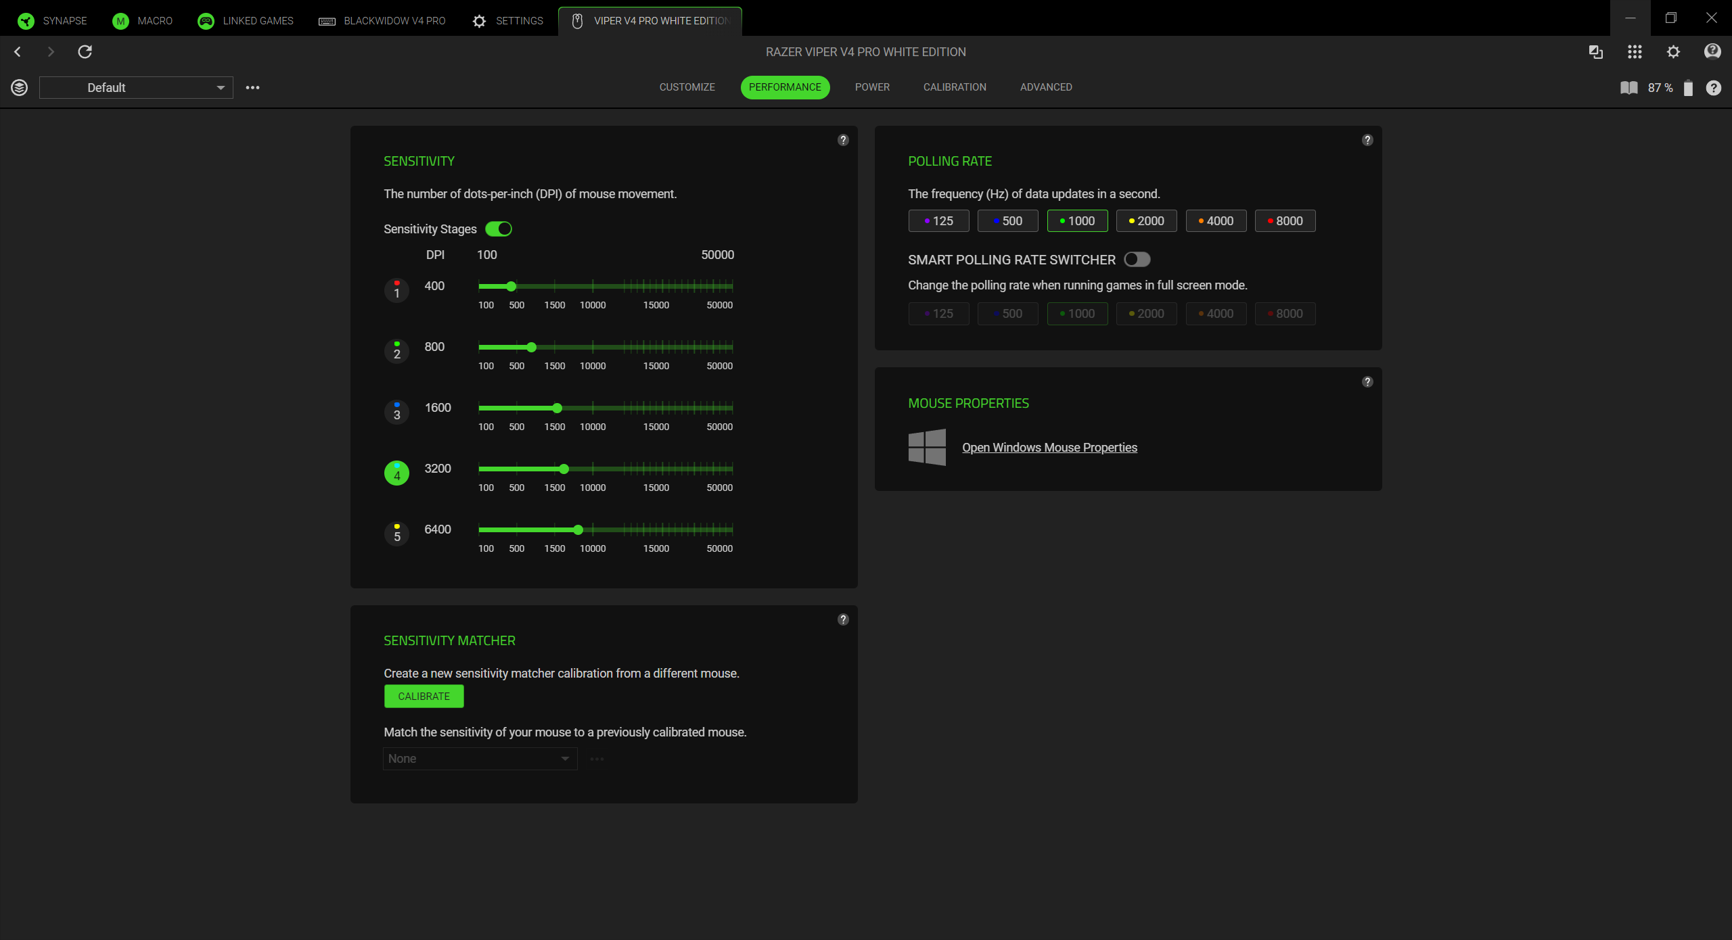
Task: Click the page reload icon
Action: click(85, 52)
